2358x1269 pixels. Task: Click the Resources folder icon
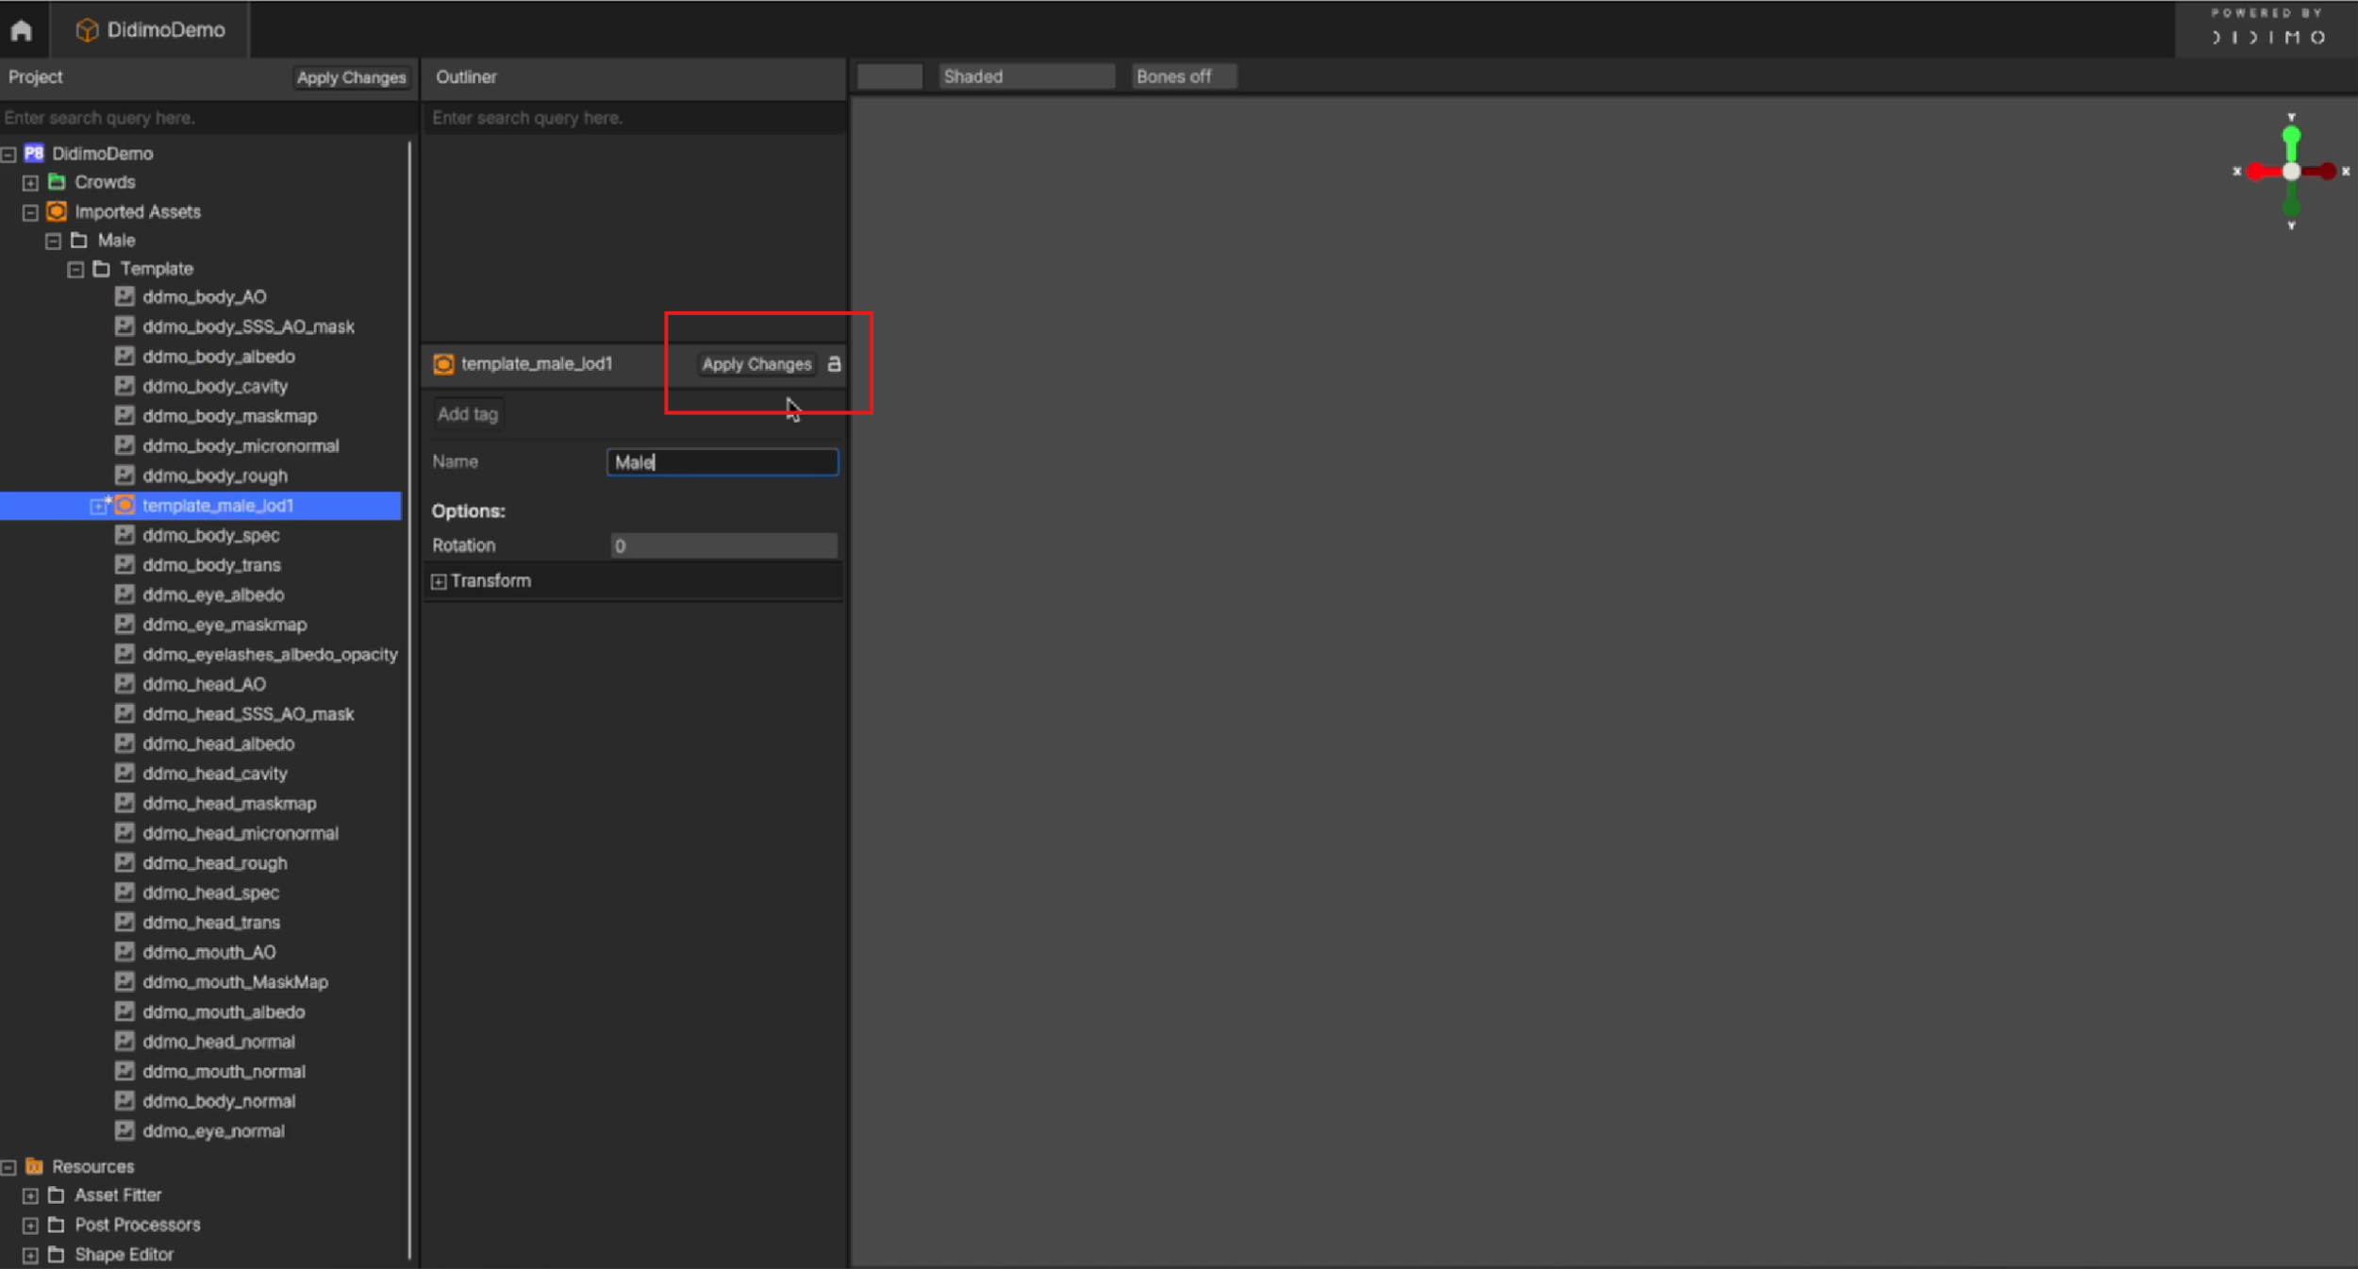(x=34, y=1166)
